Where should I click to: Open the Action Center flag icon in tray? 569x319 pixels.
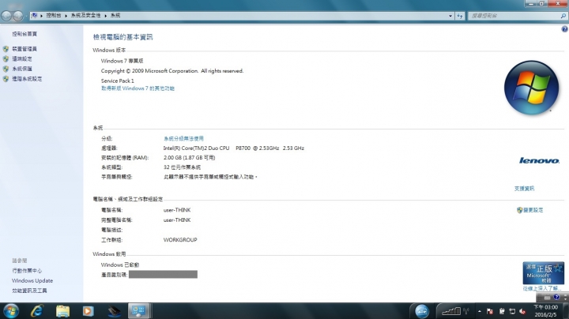point(489,311)
